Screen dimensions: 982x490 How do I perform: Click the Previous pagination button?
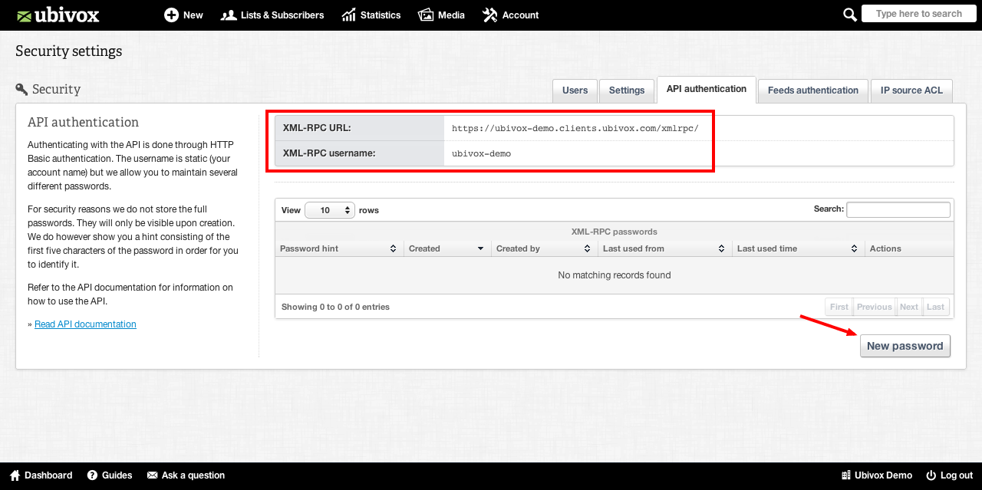pos(875,307)
